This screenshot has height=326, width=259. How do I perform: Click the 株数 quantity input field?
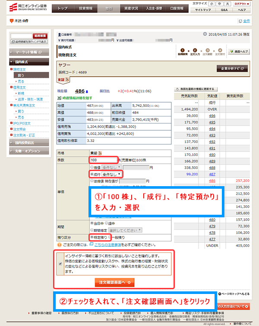pos(104,160)
